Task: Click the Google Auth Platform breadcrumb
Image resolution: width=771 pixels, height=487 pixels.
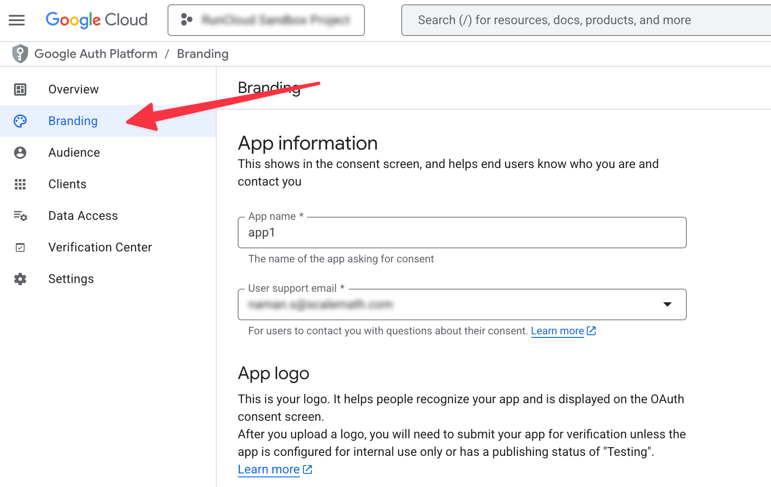Action: point(96,54)
